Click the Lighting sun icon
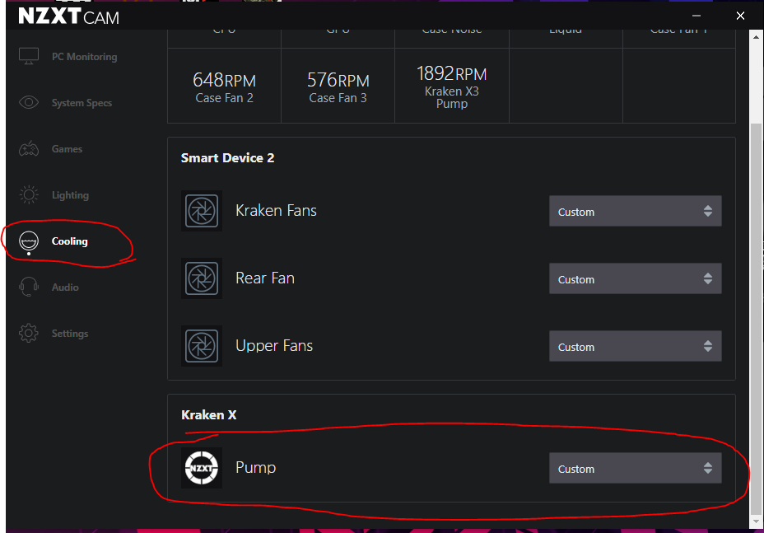The width and height of the screenshot is (764, 533). tap(29, 195)
